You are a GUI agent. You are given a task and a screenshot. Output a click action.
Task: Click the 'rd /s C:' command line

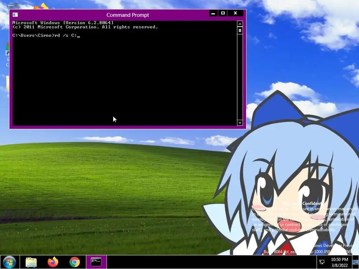click(46, 35)
